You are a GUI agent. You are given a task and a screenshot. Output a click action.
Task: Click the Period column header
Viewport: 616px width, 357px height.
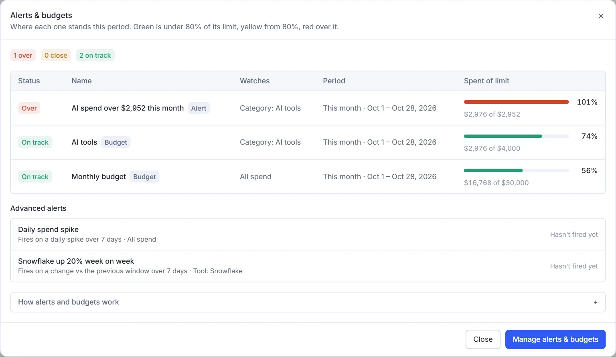click(x=334, y=81)
